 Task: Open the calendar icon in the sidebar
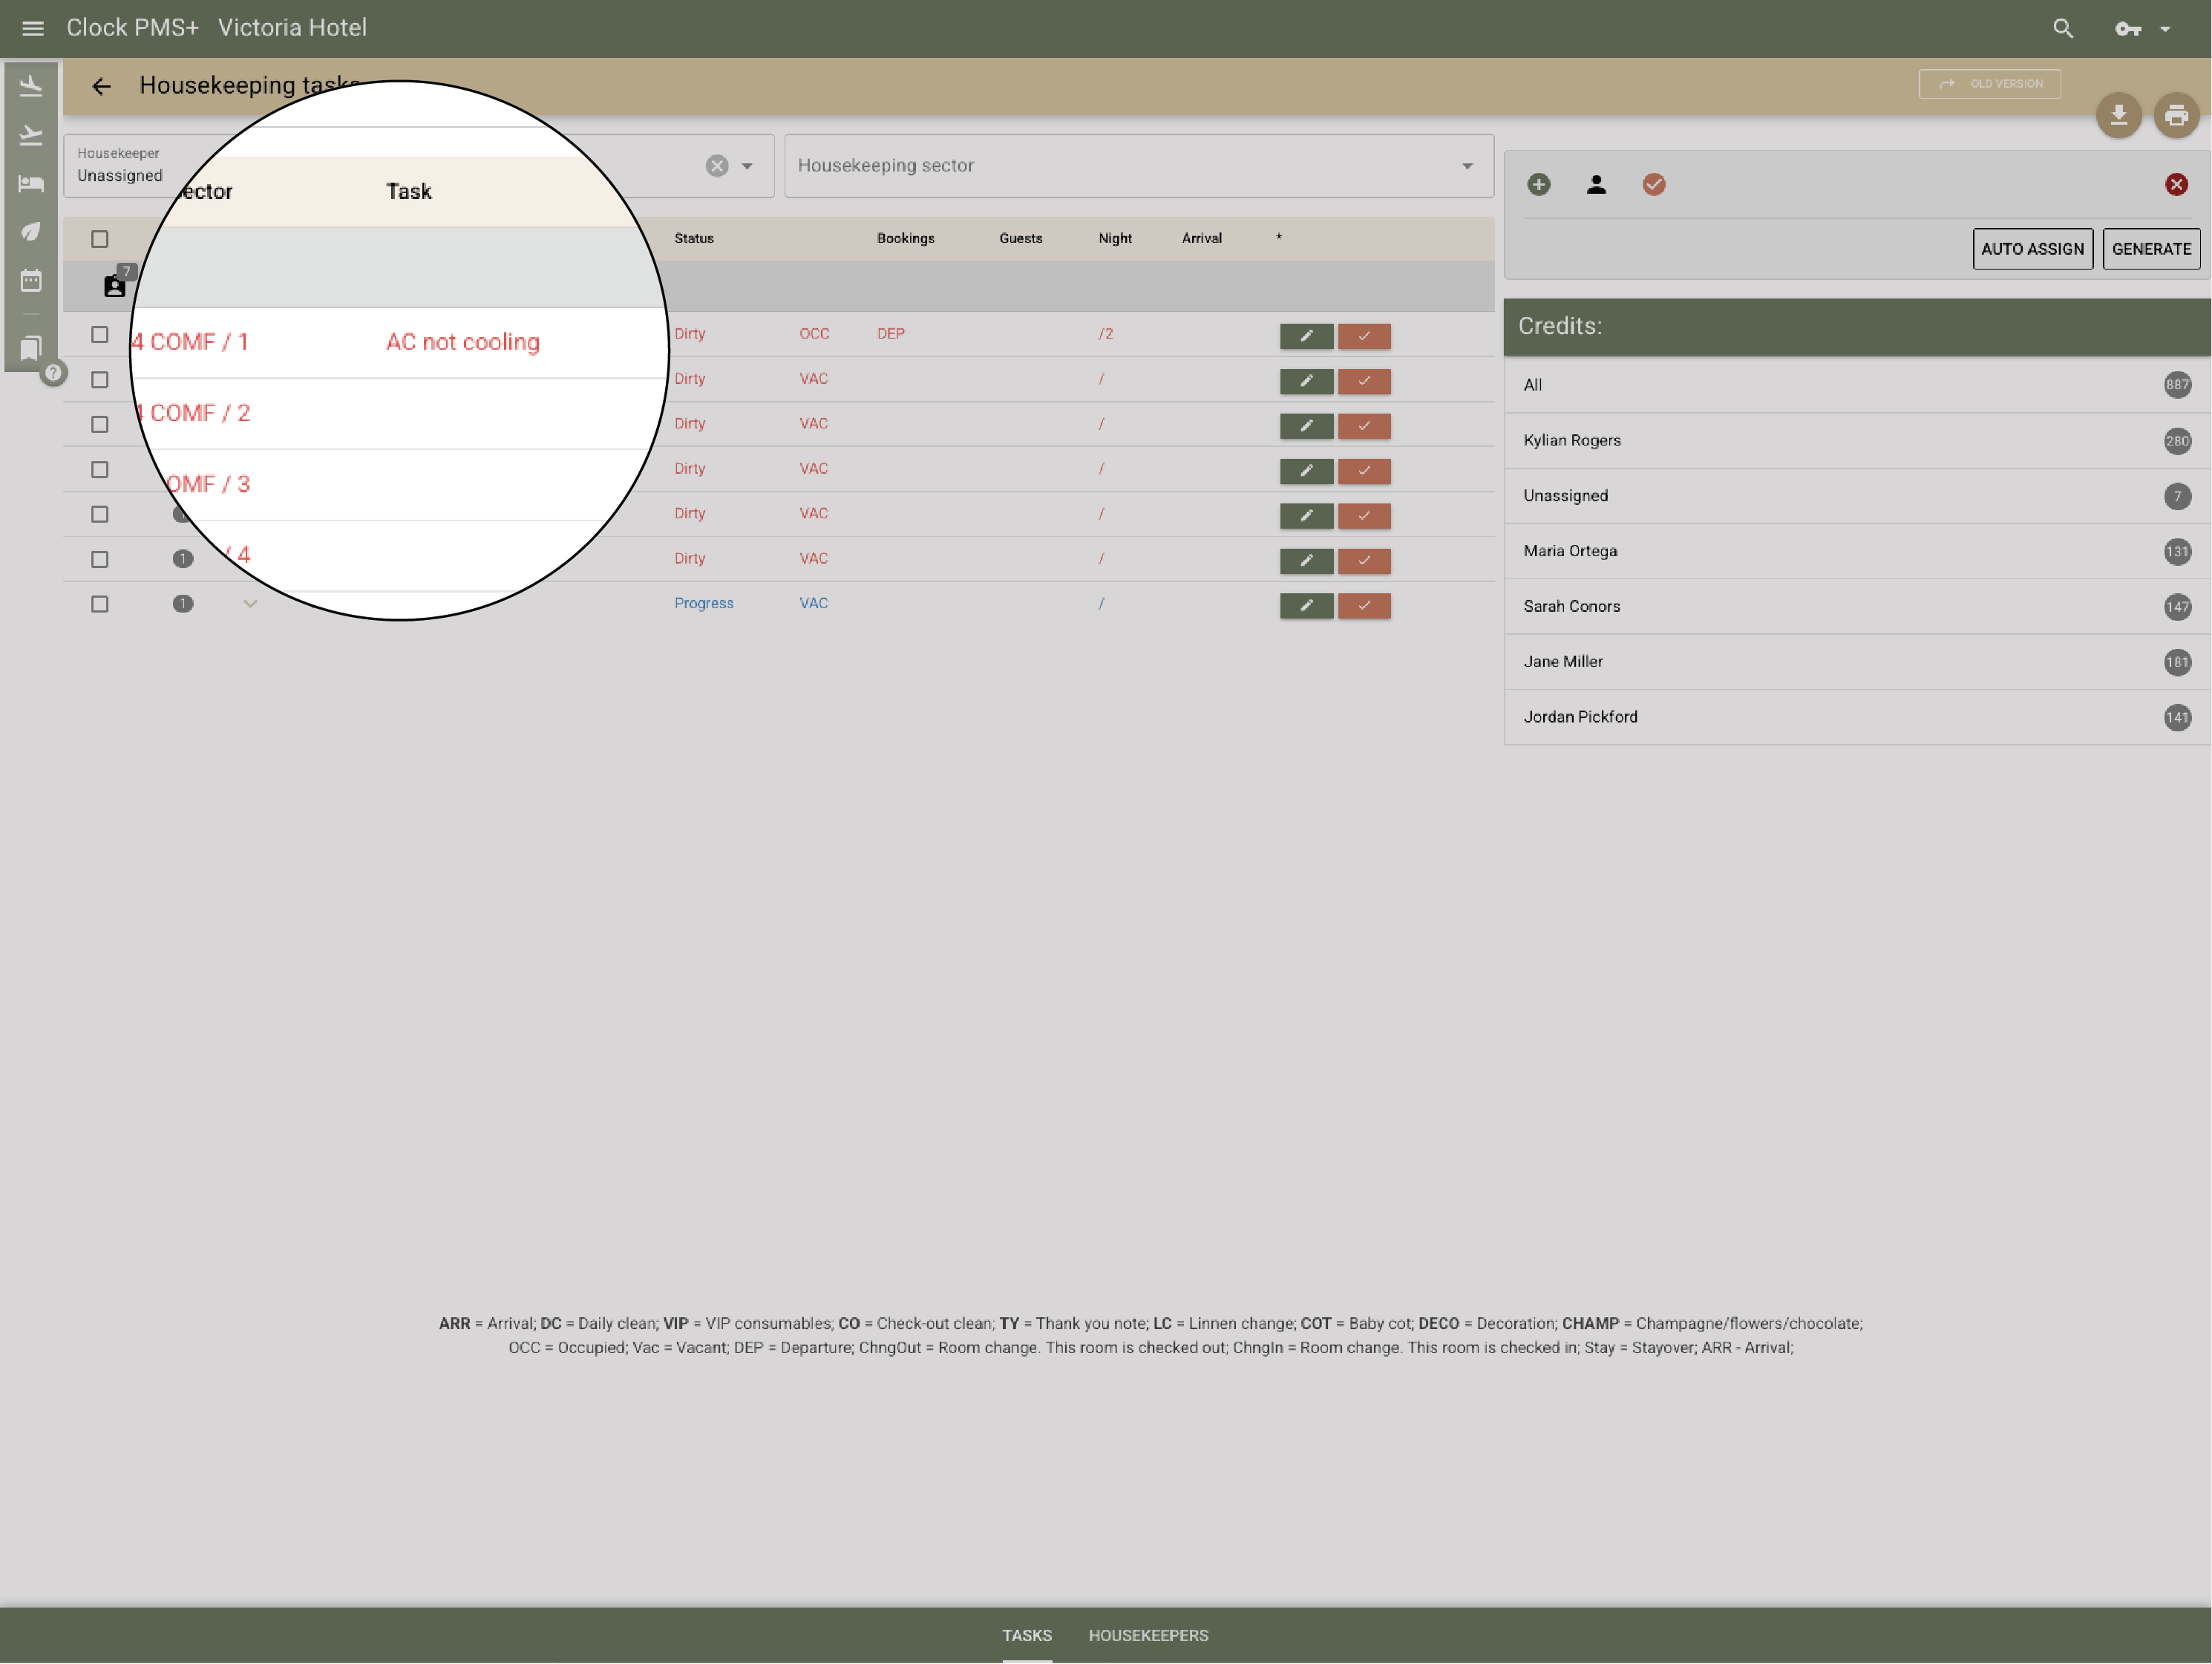(31, 281)
